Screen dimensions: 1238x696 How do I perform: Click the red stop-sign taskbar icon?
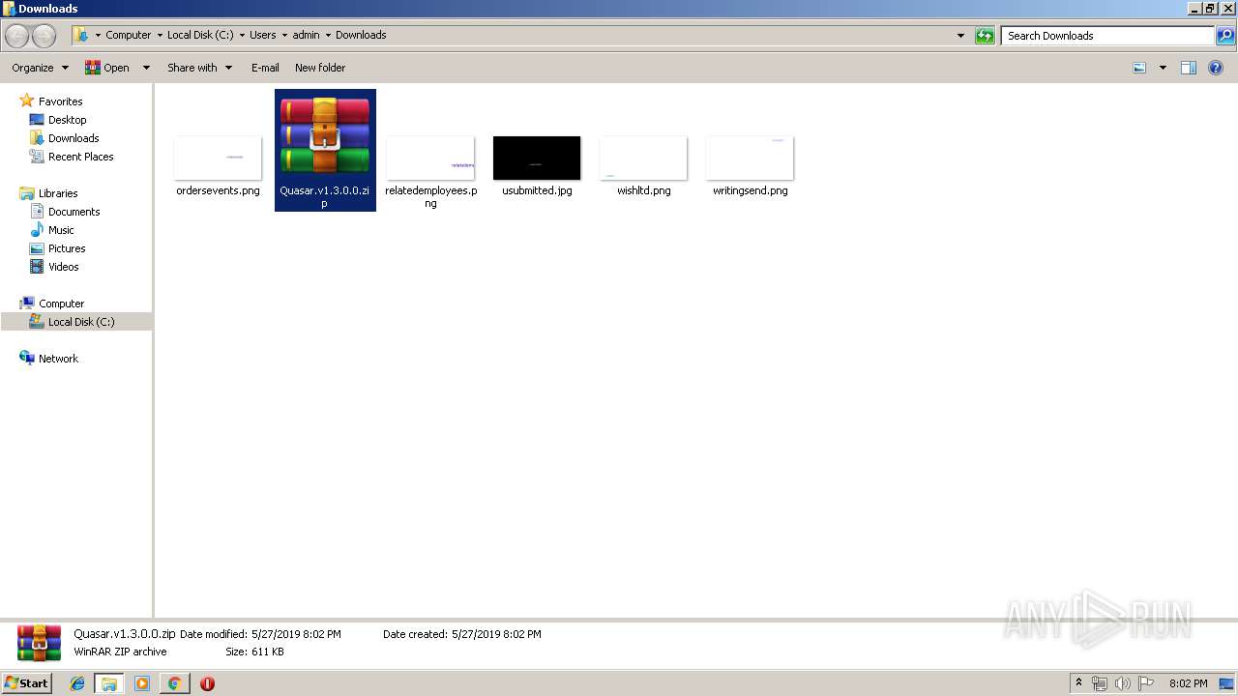click(x=207, y=683)
